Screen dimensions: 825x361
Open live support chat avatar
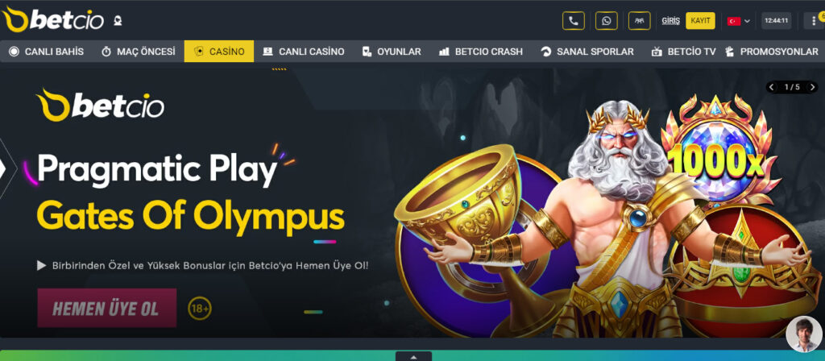pos(804,334)
